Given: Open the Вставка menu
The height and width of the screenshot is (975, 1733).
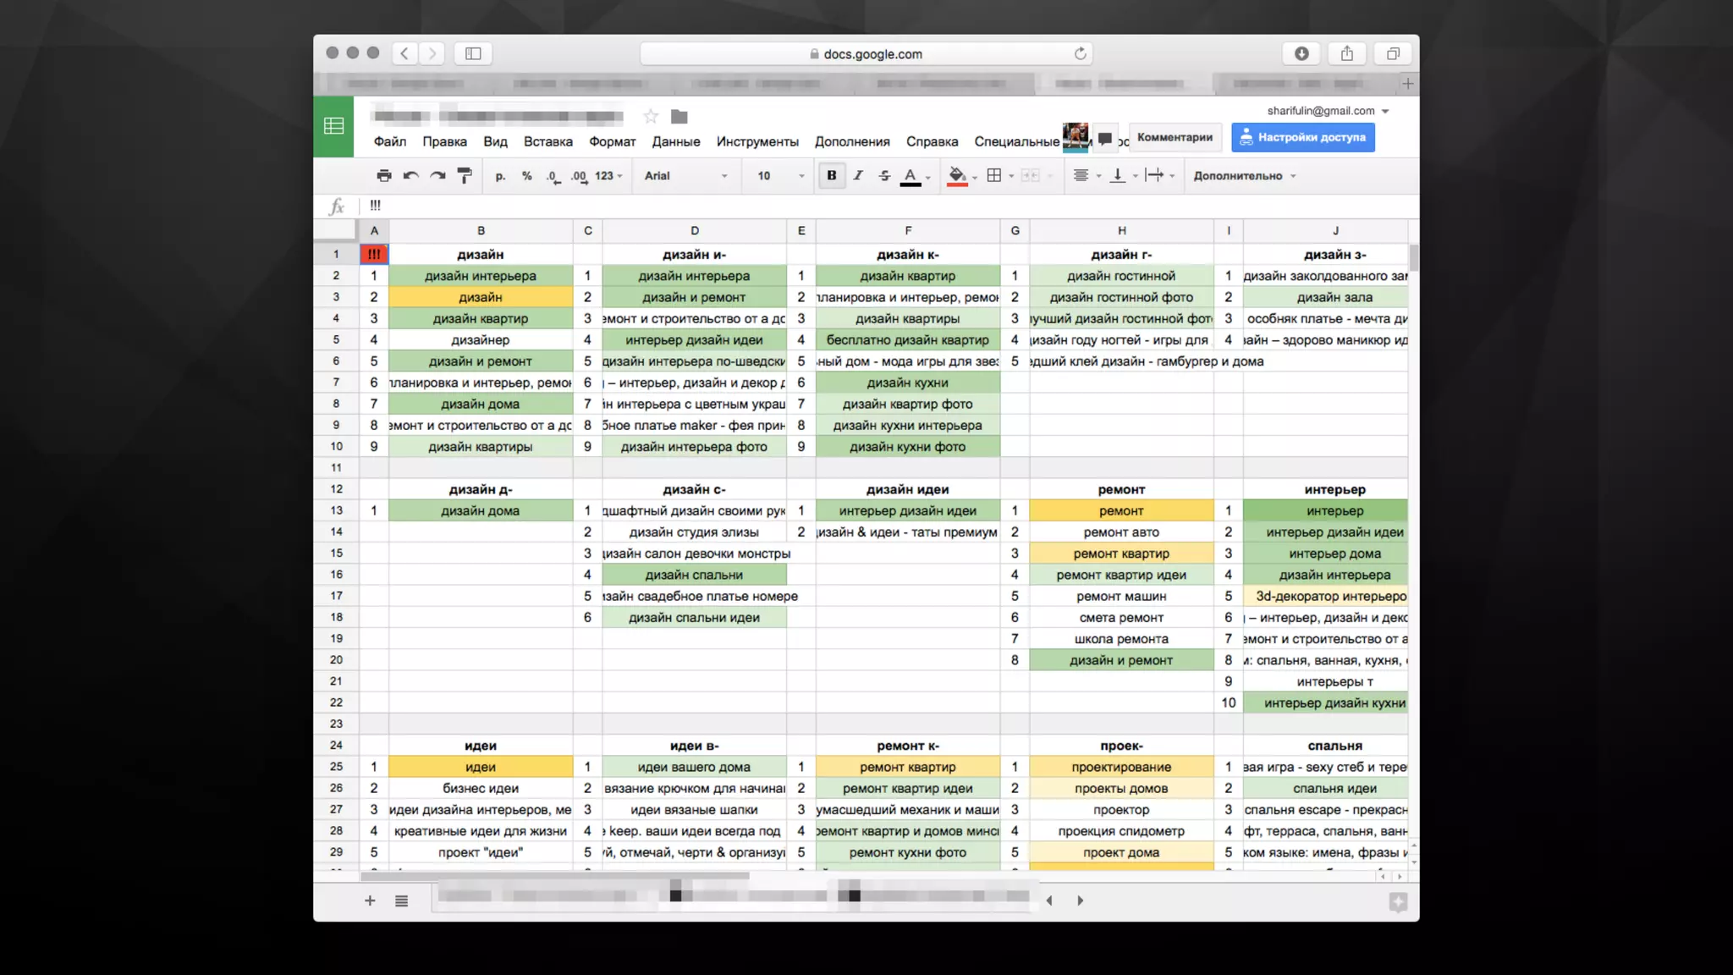Looking at the screenshot, I should point(547,141).
